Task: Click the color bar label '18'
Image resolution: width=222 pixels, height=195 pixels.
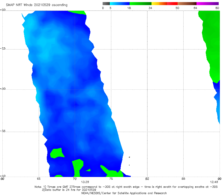Action: 129,8
